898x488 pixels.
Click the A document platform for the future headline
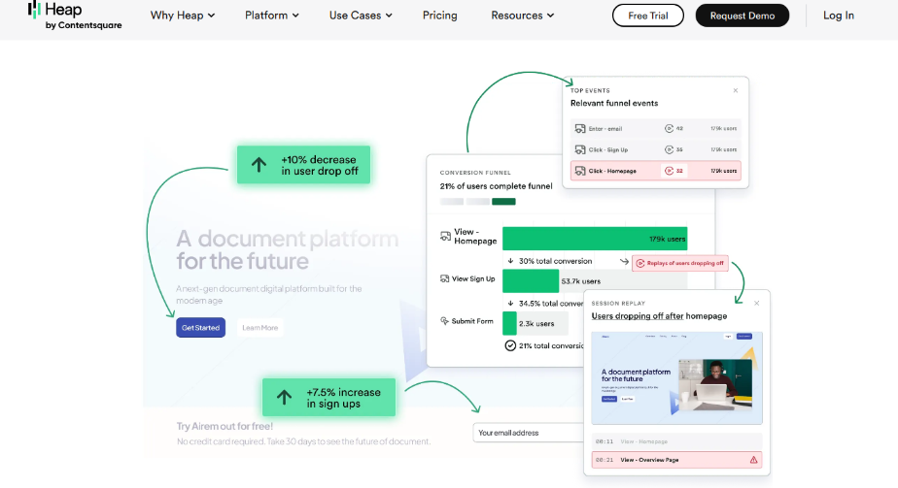point(288,249)
